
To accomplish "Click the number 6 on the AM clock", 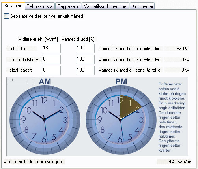I will (x=44, y=140).
